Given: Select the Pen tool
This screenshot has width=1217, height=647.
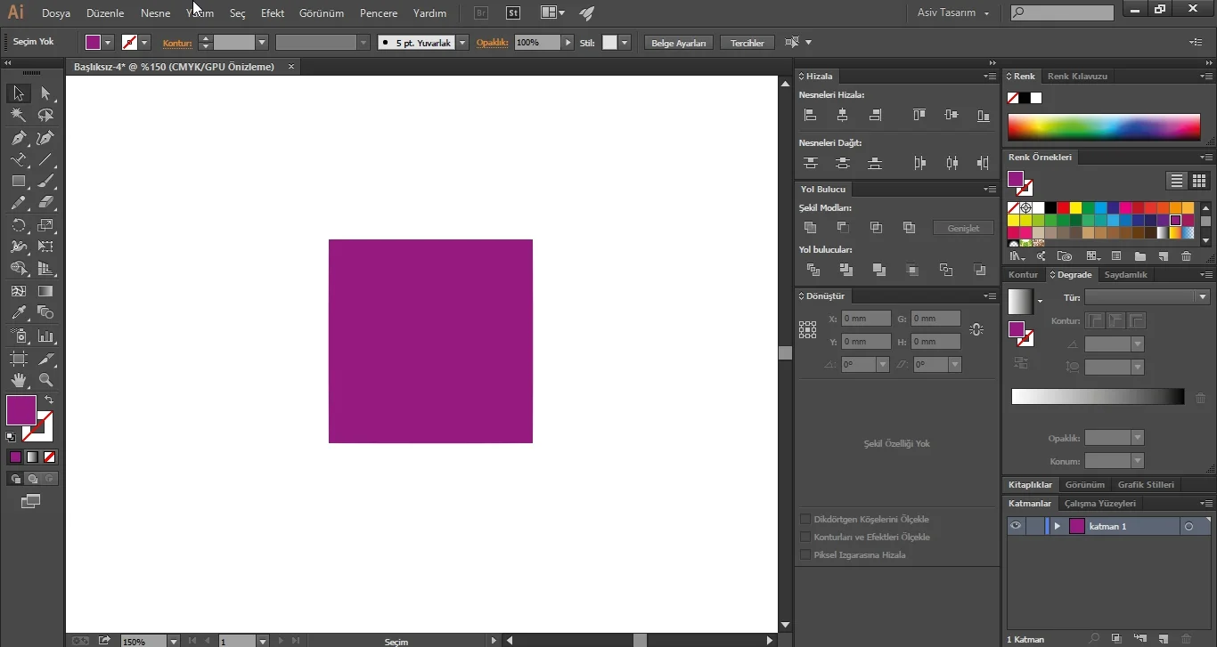Looking at the screenshot, I should tap(18, 138).
